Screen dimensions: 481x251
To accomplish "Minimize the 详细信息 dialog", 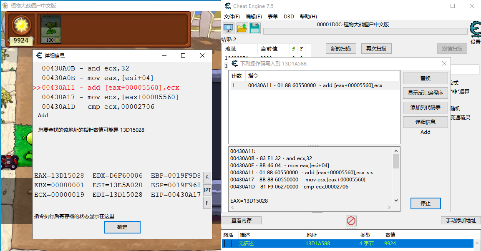I will 164,55.
